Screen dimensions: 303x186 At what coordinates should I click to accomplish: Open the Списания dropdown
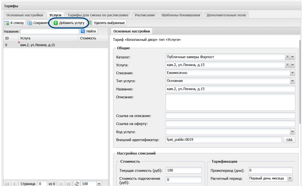pyautogui.click(x=293, y=73)
